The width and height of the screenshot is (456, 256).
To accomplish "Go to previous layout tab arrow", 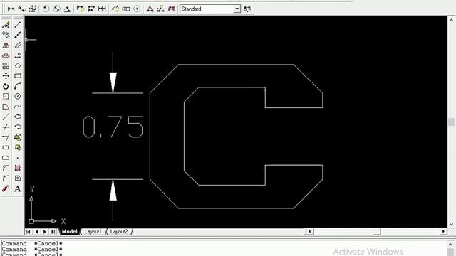I will click(36, 232).
